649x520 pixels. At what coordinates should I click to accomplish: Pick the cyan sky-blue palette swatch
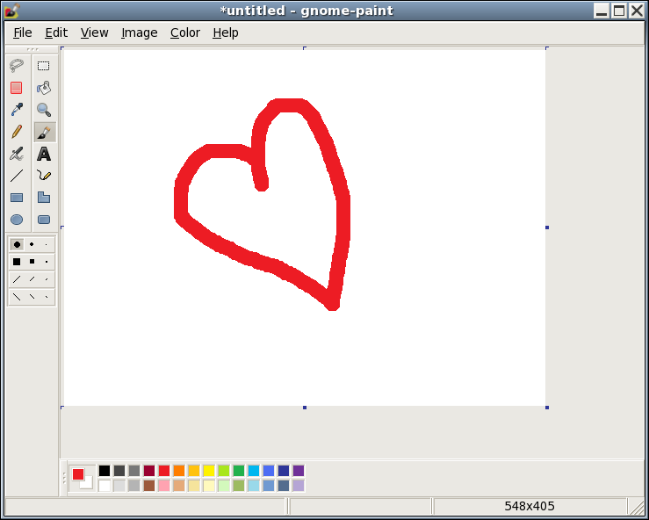[254, 471]
